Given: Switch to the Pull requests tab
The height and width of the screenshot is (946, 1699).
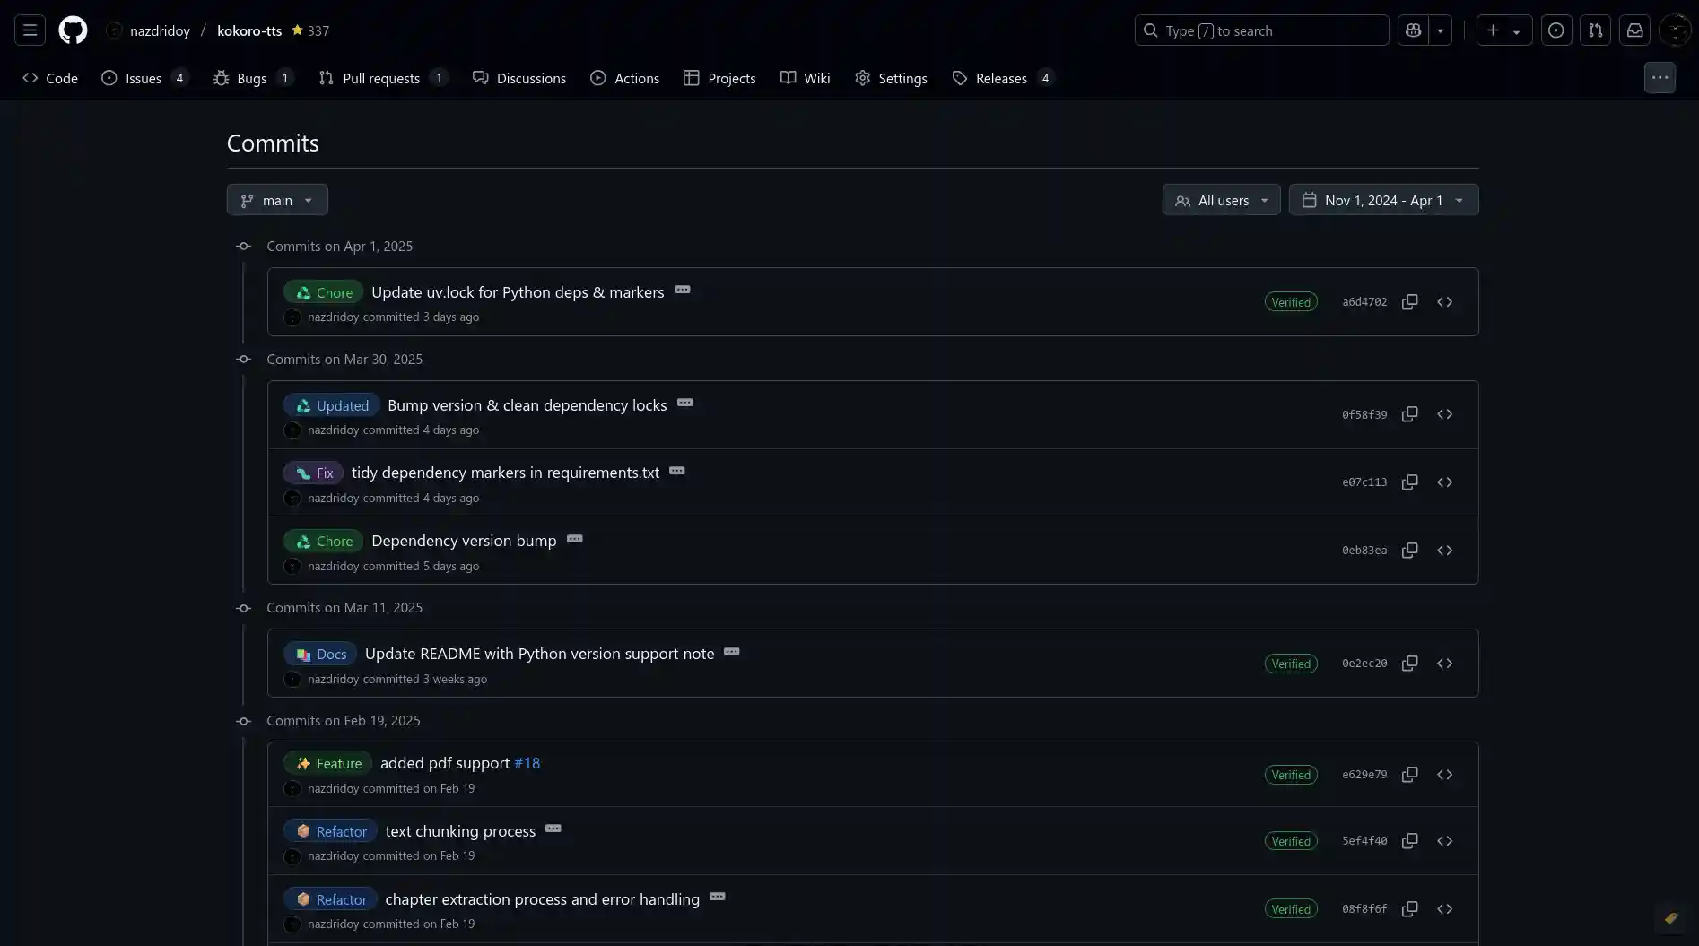Looking at the screenshot, I should click(x=380, y=78).
